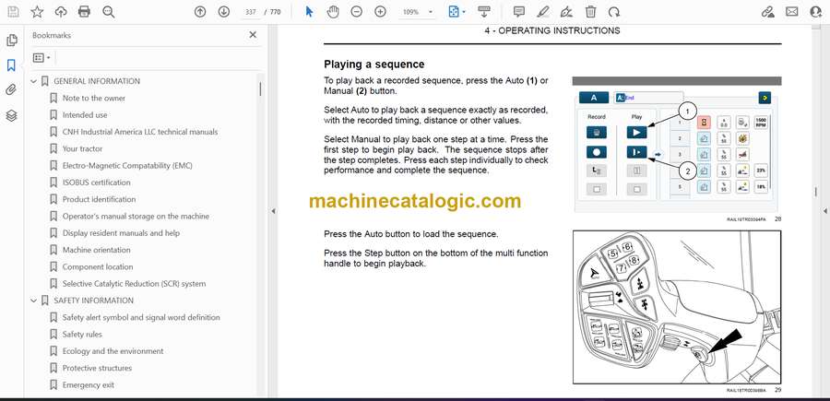
Task: Add a comment with sticky note icon
Action: [x=518, y=12]
